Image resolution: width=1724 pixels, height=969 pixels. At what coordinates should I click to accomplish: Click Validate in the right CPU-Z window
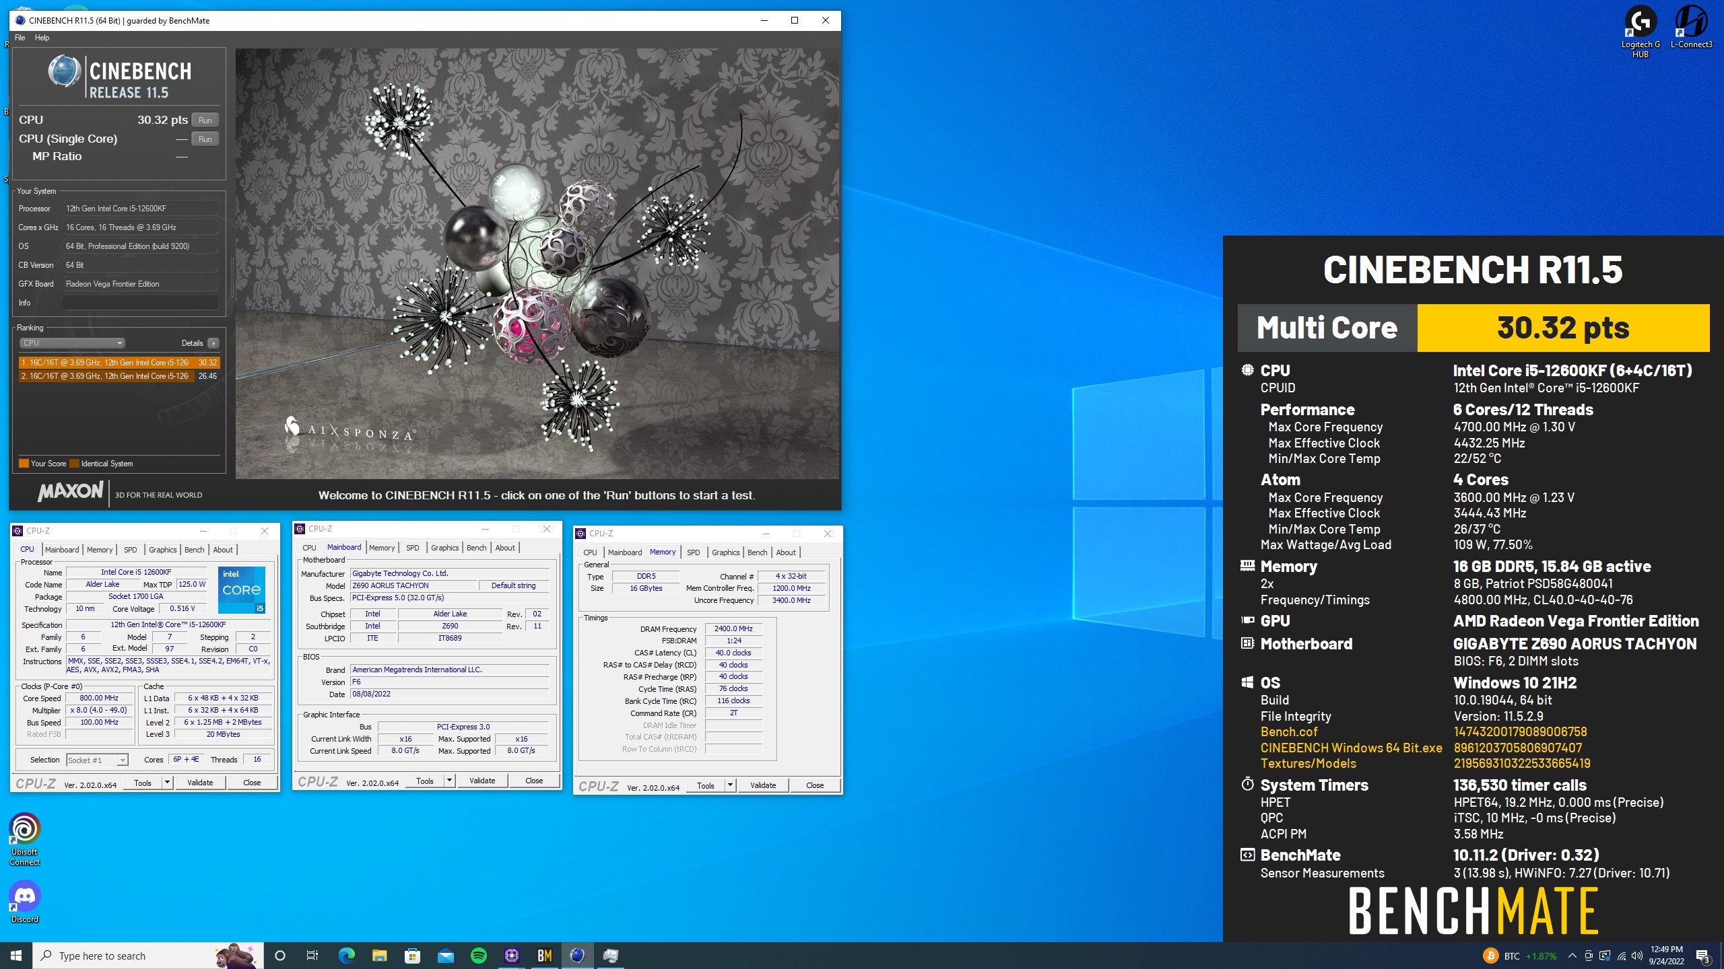[x=763, y=785]
